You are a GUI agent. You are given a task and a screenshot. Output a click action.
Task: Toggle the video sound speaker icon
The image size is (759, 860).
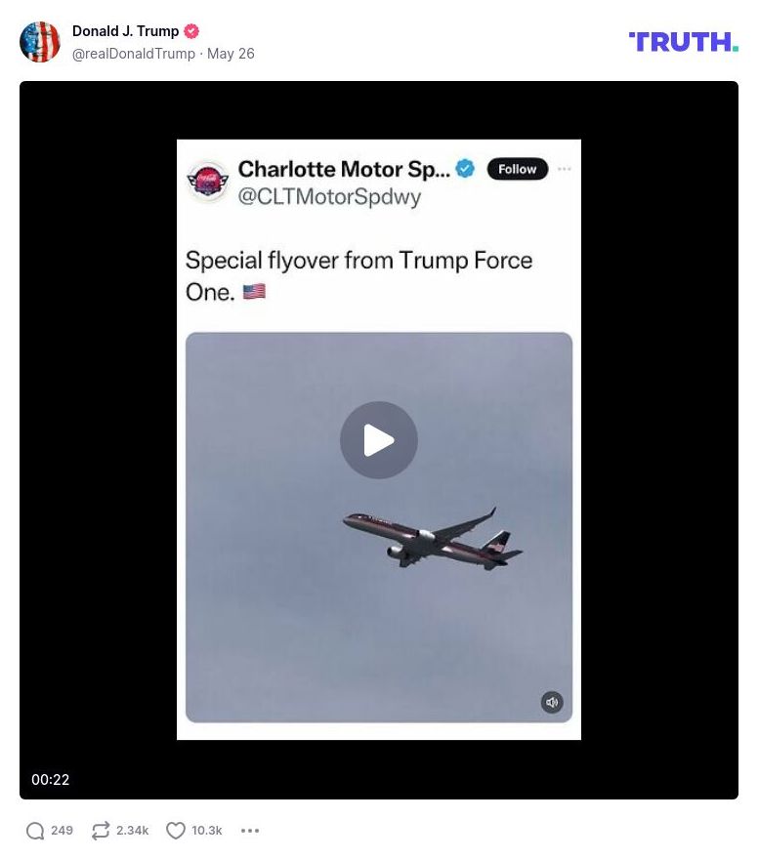point(552,702)
